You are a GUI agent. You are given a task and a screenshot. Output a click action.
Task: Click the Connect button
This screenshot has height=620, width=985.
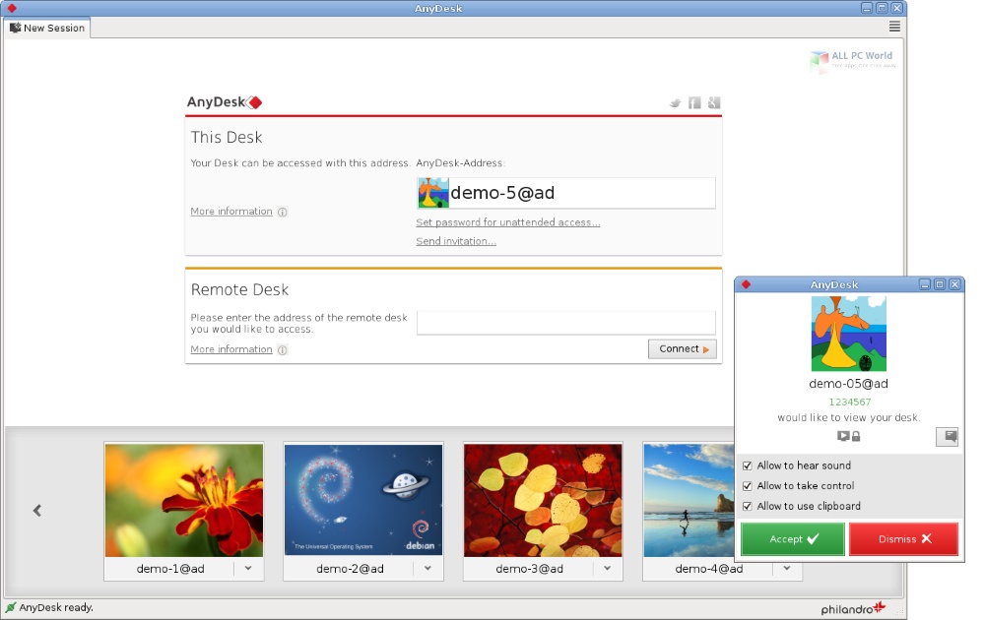click(683, 349)
